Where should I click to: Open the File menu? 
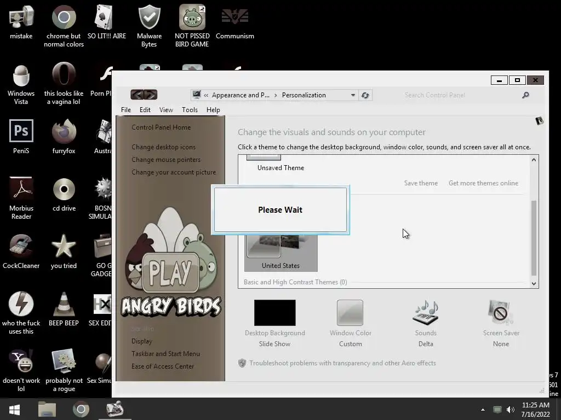pyautogui.click(x=126, y=109)
